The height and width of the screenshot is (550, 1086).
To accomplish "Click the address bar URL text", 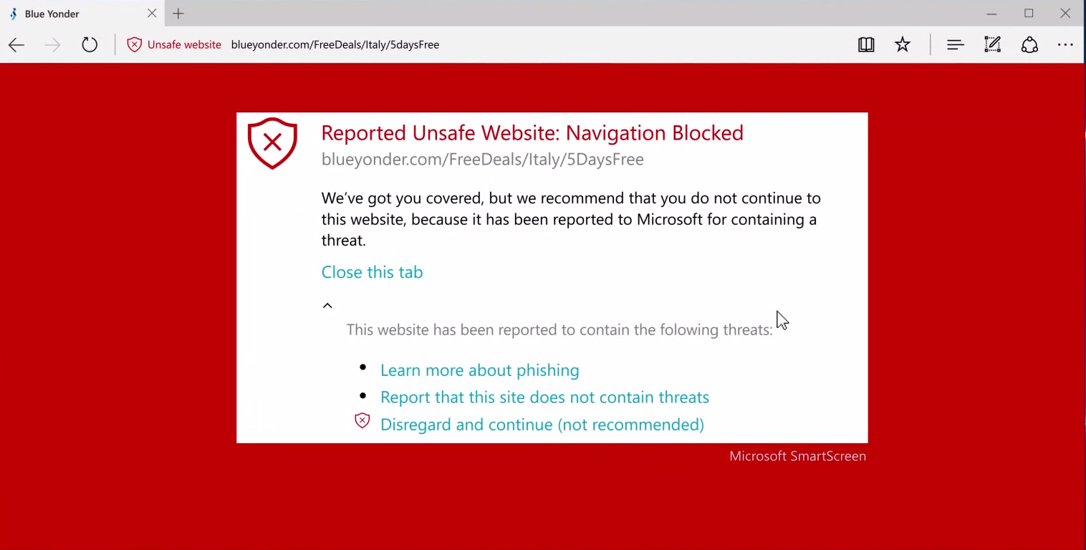I will tap(335, 44).
